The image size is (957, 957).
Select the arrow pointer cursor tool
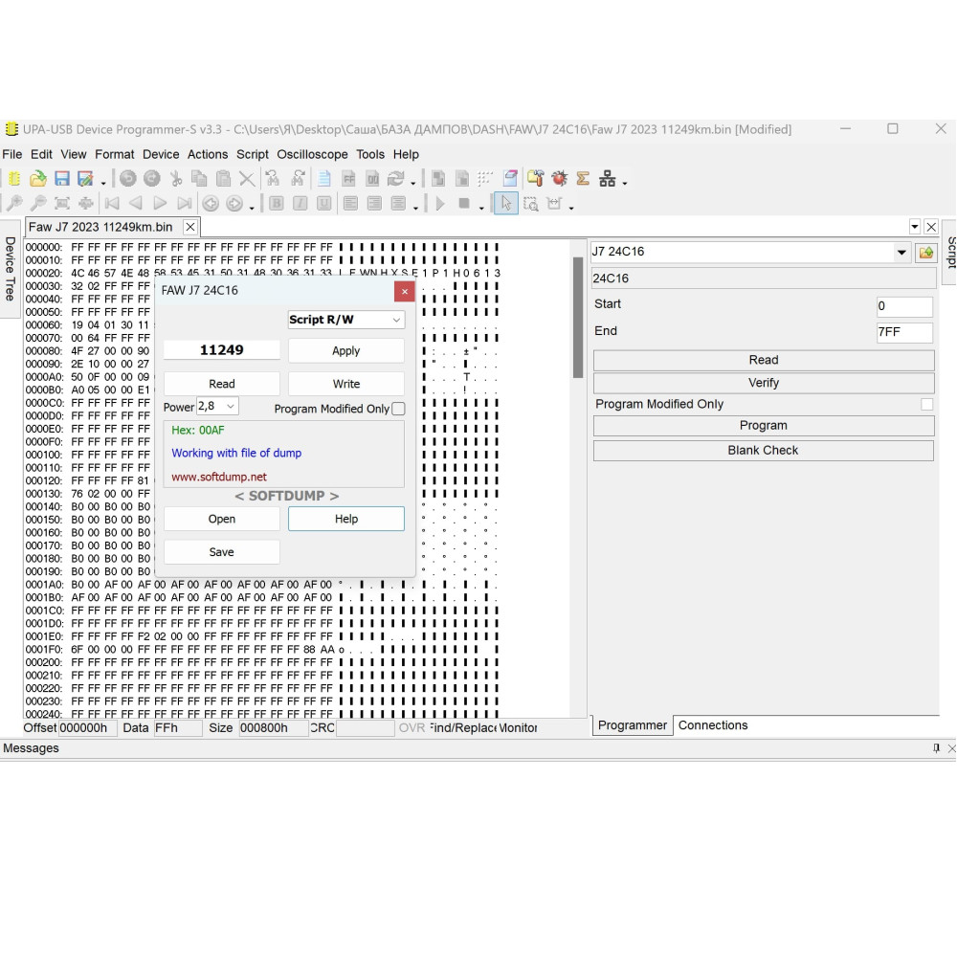tap(506, 203)
